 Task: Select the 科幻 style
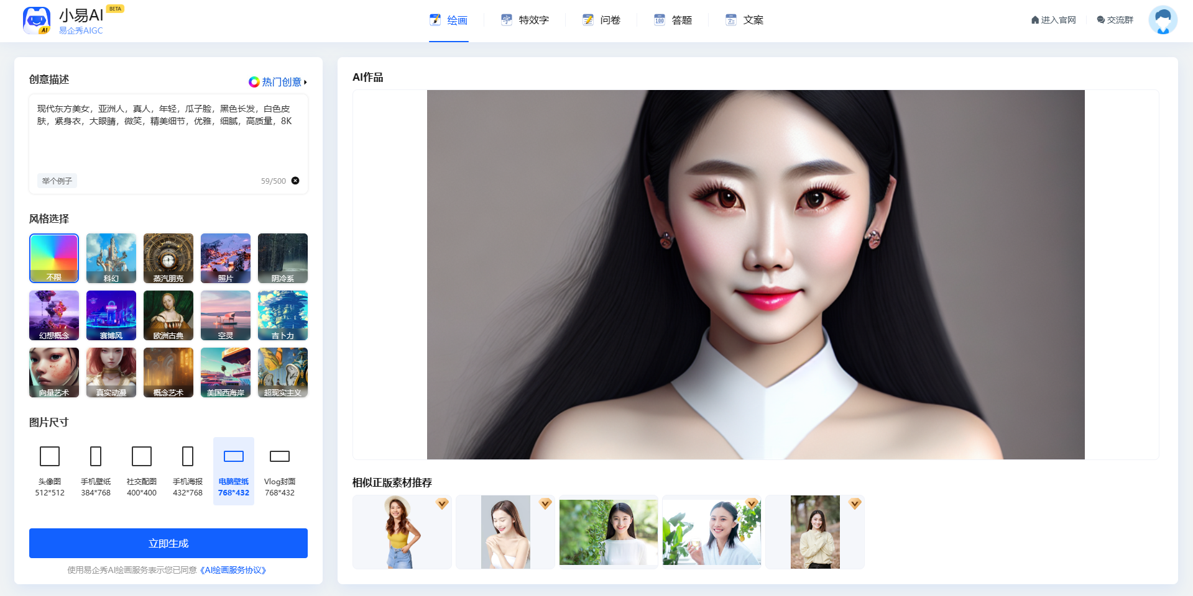pyautogui.click(x=111, y=258)
